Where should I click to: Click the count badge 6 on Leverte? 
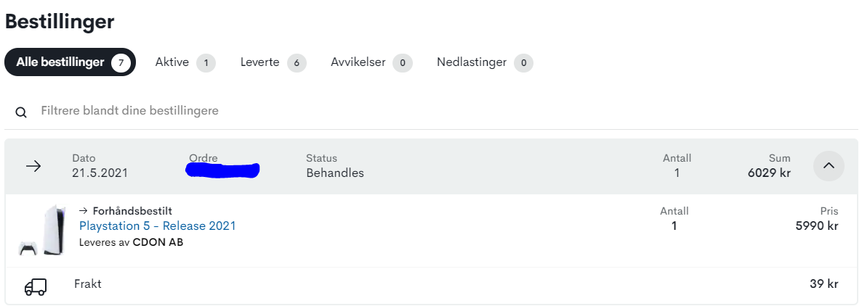point(296,63)
